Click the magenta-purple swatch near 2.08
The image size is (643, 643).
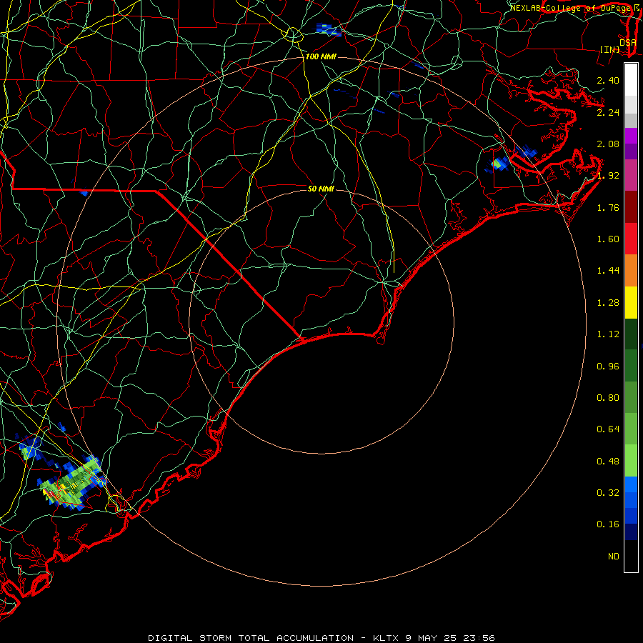[631, 136]
